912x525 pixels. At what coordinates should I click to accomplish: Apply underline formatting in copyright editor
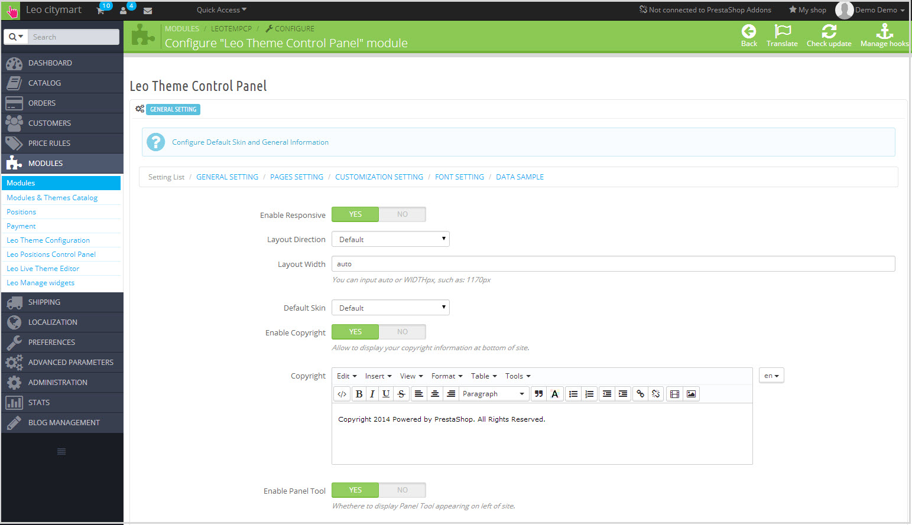coord(386,394)
